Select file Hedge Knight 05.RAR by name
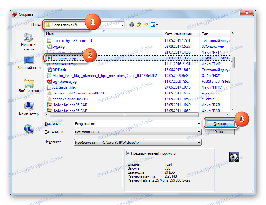The image size is (266, 205). (70, 111)
